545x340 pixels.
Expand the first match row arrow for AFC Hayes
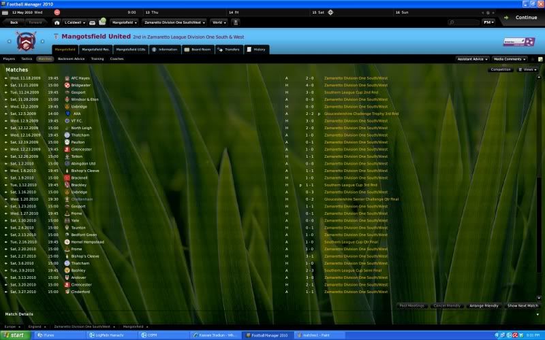coord(6,78)
